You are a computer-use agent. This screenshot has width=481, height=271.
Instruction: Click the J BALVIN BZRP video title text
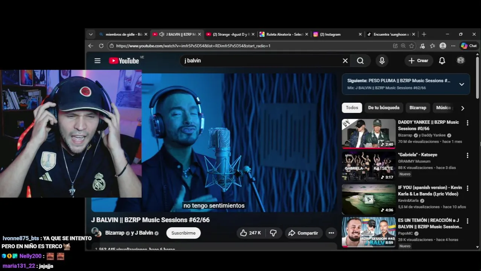click(x=150, y=220)
